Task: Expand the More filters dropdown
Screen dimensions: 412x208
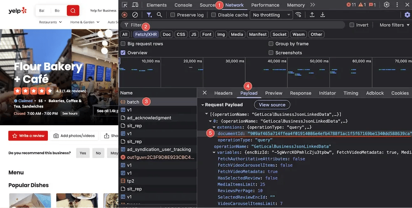Action: 394,25
